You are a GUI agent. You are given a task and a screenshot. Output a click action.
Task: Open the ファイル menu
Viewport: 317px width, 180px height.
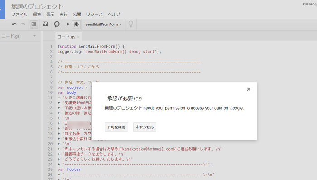click(x=19, y=15)
